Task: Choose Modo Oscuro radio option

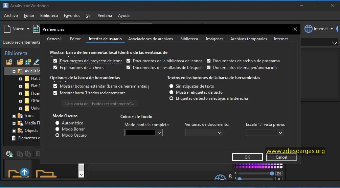Action: [57, 135]
